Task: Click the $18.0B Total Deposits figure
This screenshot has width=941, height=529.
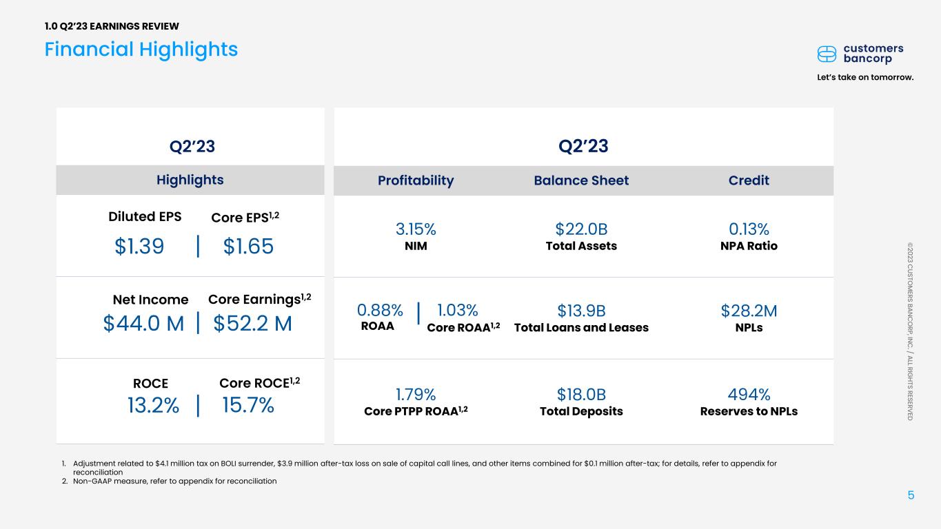Action: point(581,395)
